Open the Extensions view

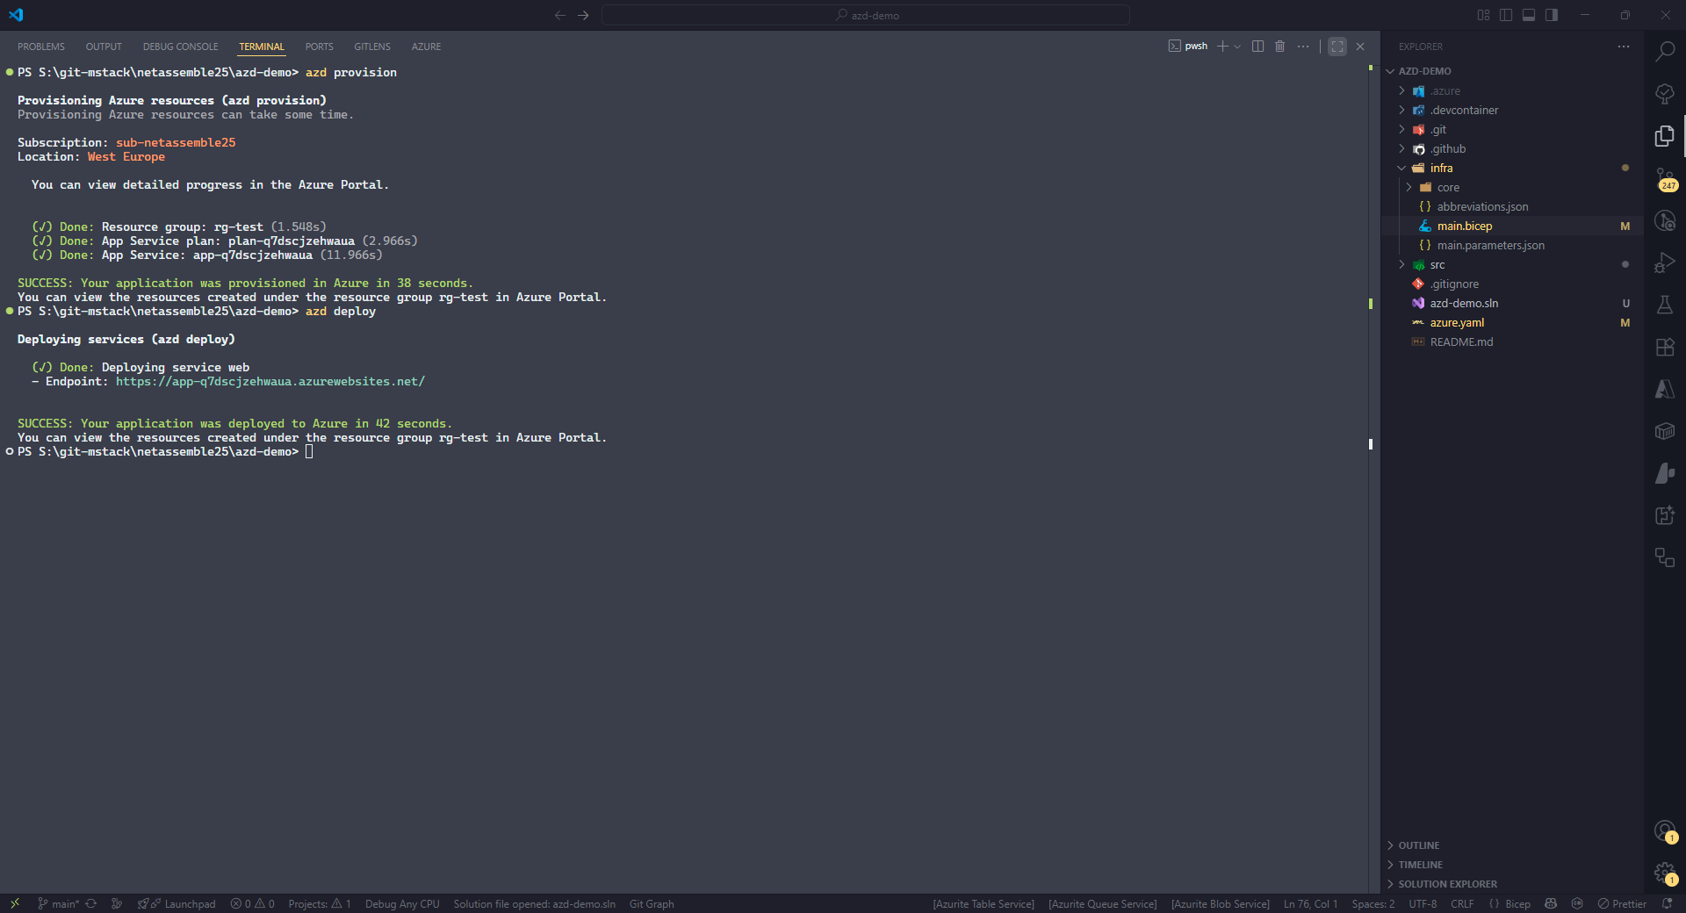coord(1664,347)
